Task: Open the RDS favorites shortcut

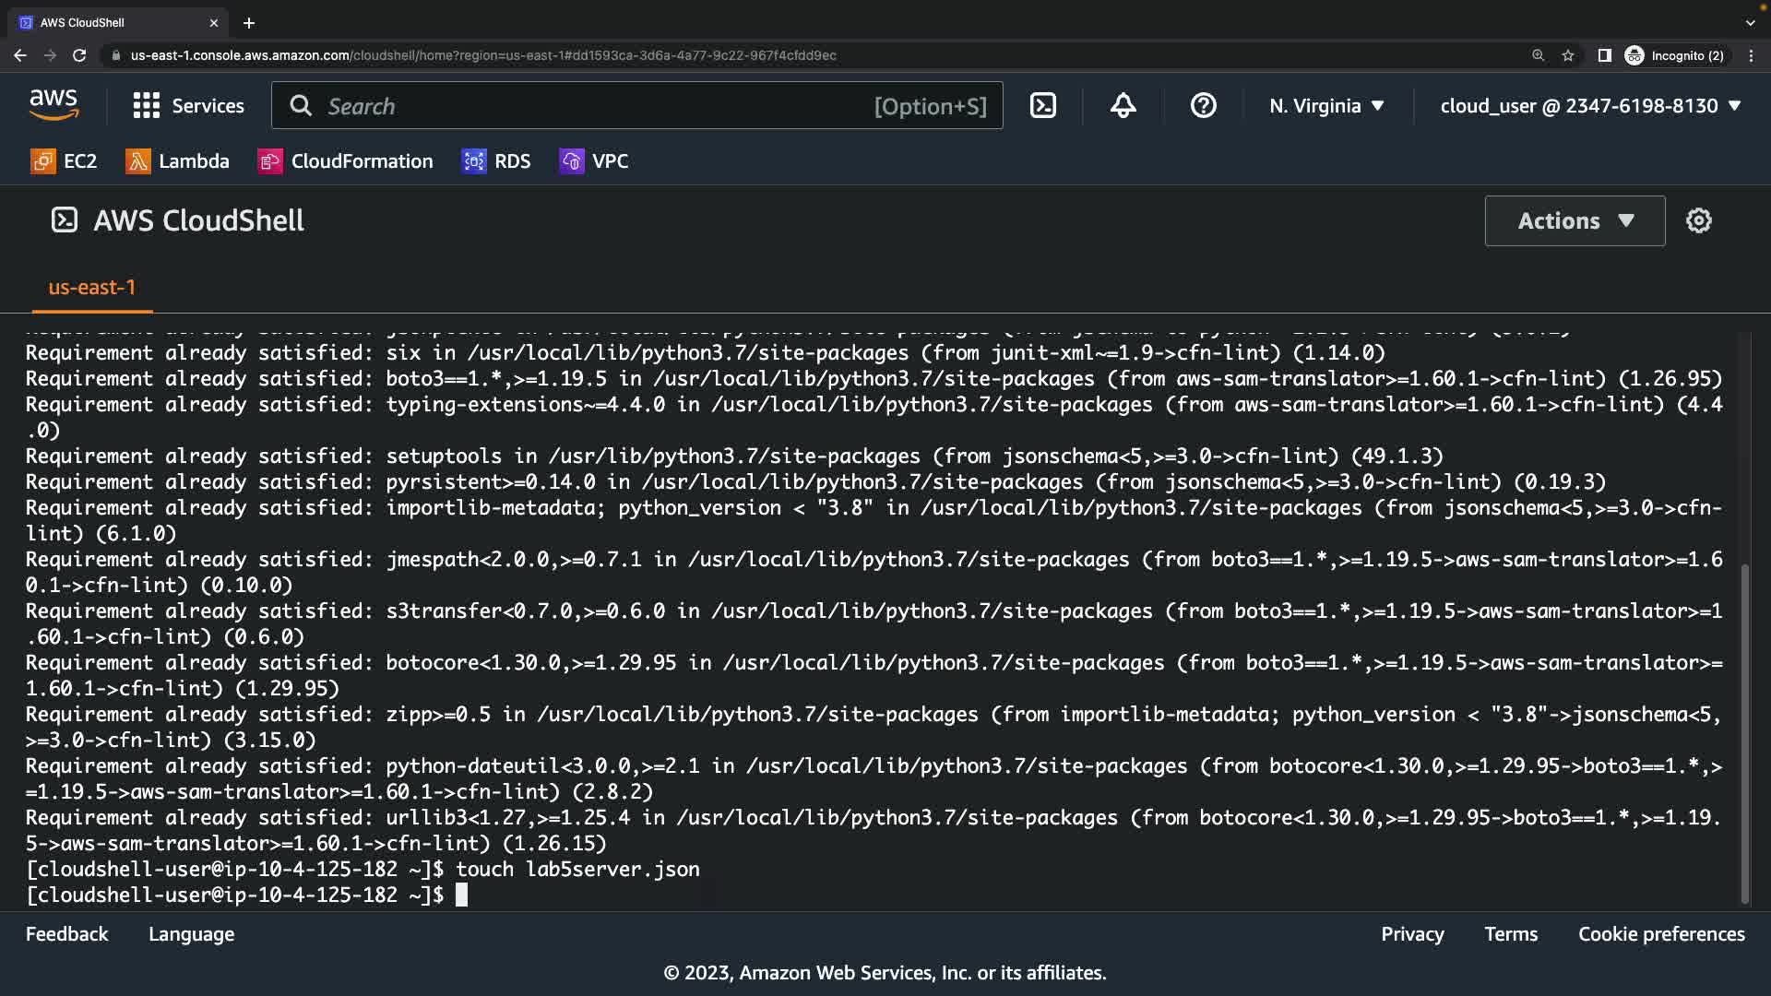Action: point(496,161)
